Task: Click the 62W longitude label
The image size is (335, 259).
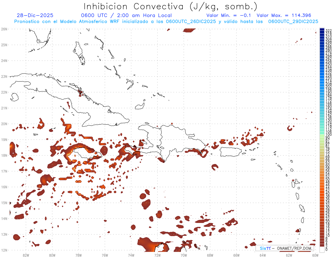Action: 289,255
